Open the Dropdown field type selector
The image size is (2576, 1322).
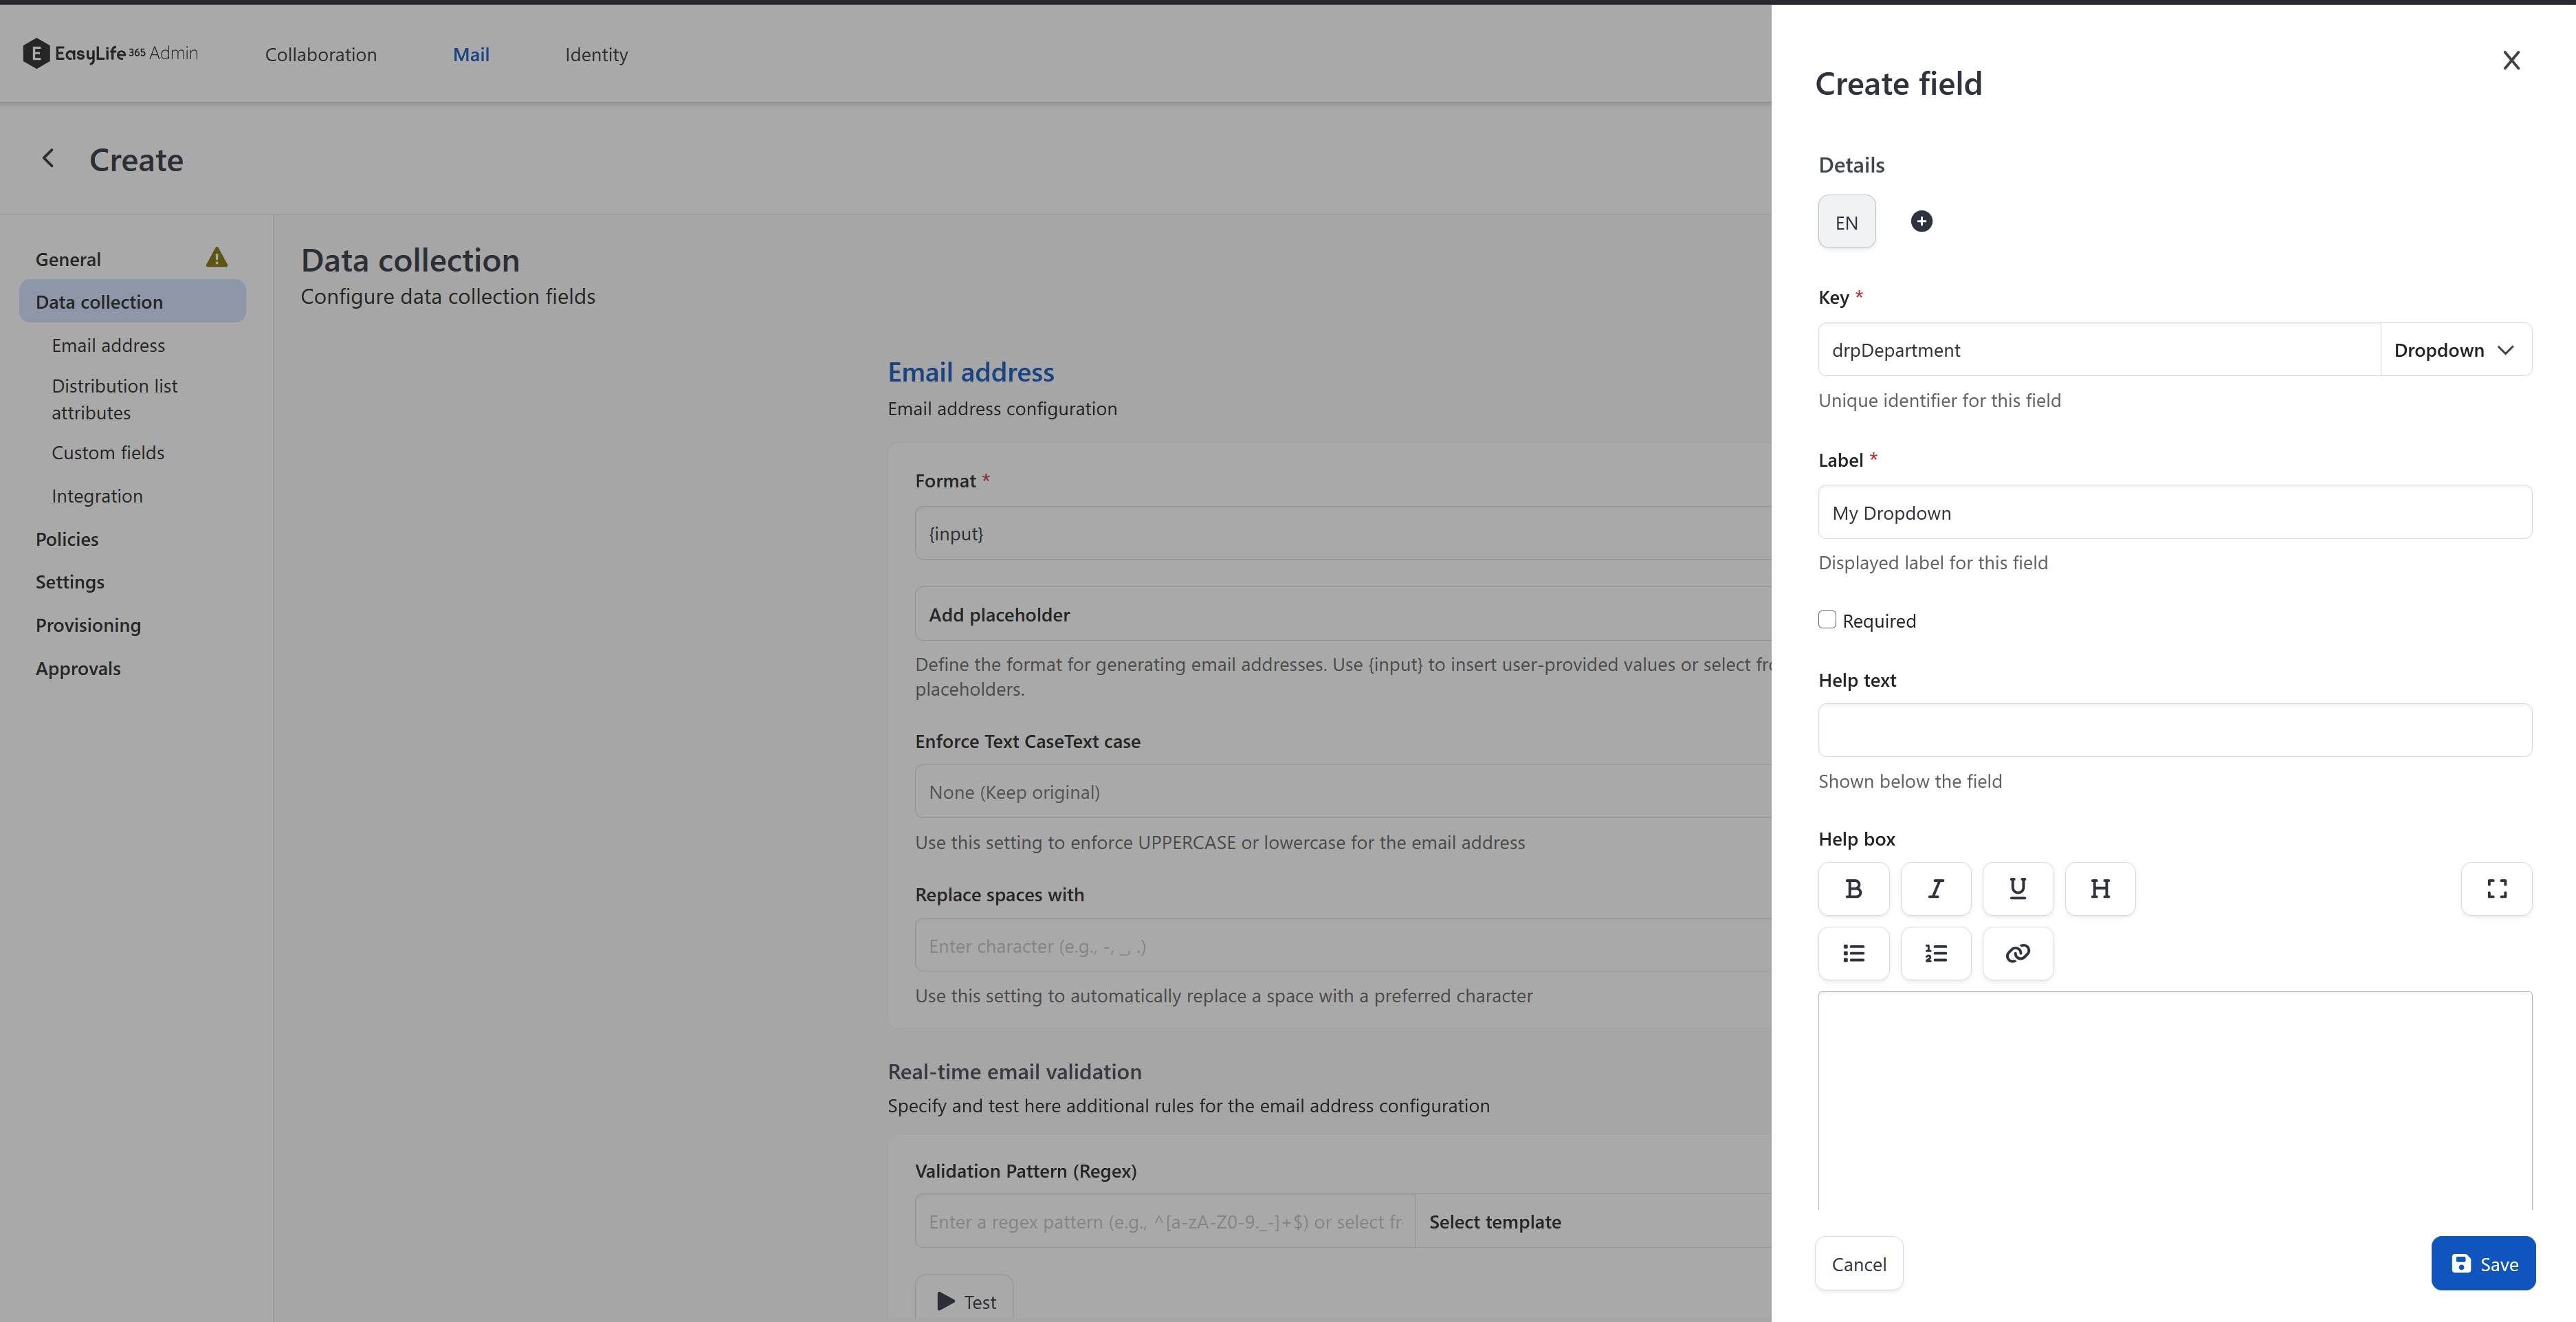coord(2455,350)
